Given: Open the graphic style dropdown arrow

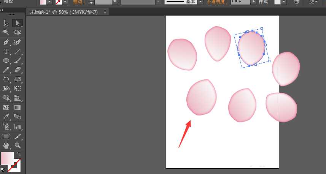Looking at the screenshot, I should pos(284,2).
